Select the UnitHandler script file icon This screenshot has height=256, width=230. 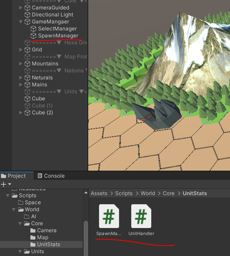point(141,216)
